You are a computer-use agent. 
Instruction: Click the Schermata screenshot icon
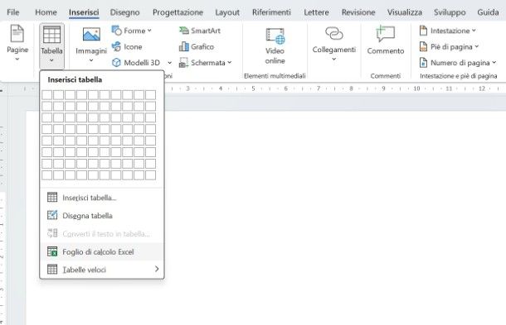pos(183,63)
